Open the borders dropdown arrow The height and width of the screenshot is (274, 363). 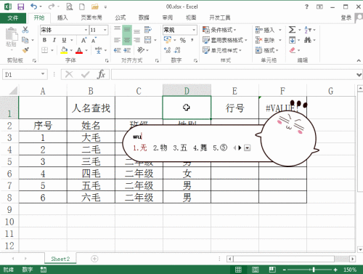(52, 50)
